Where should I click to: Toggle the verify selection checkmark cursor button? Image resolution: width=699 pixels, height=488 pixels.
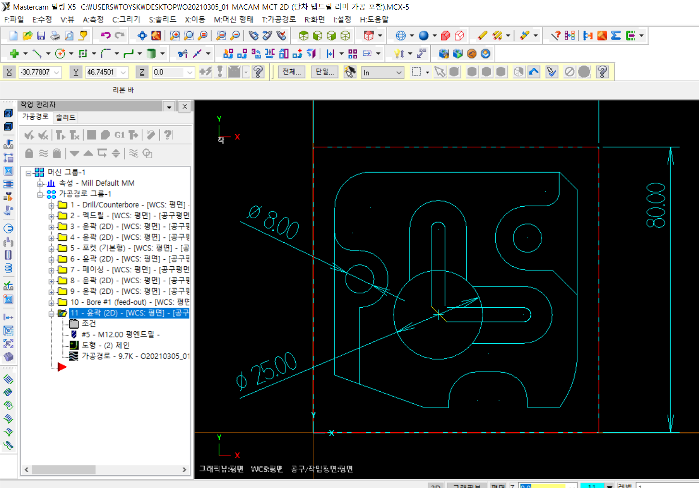(552, 72)
